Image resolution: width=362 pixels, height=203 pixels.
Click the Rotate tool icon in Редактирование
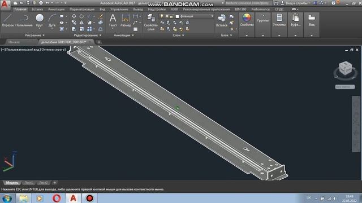click(x=81, y=16)
